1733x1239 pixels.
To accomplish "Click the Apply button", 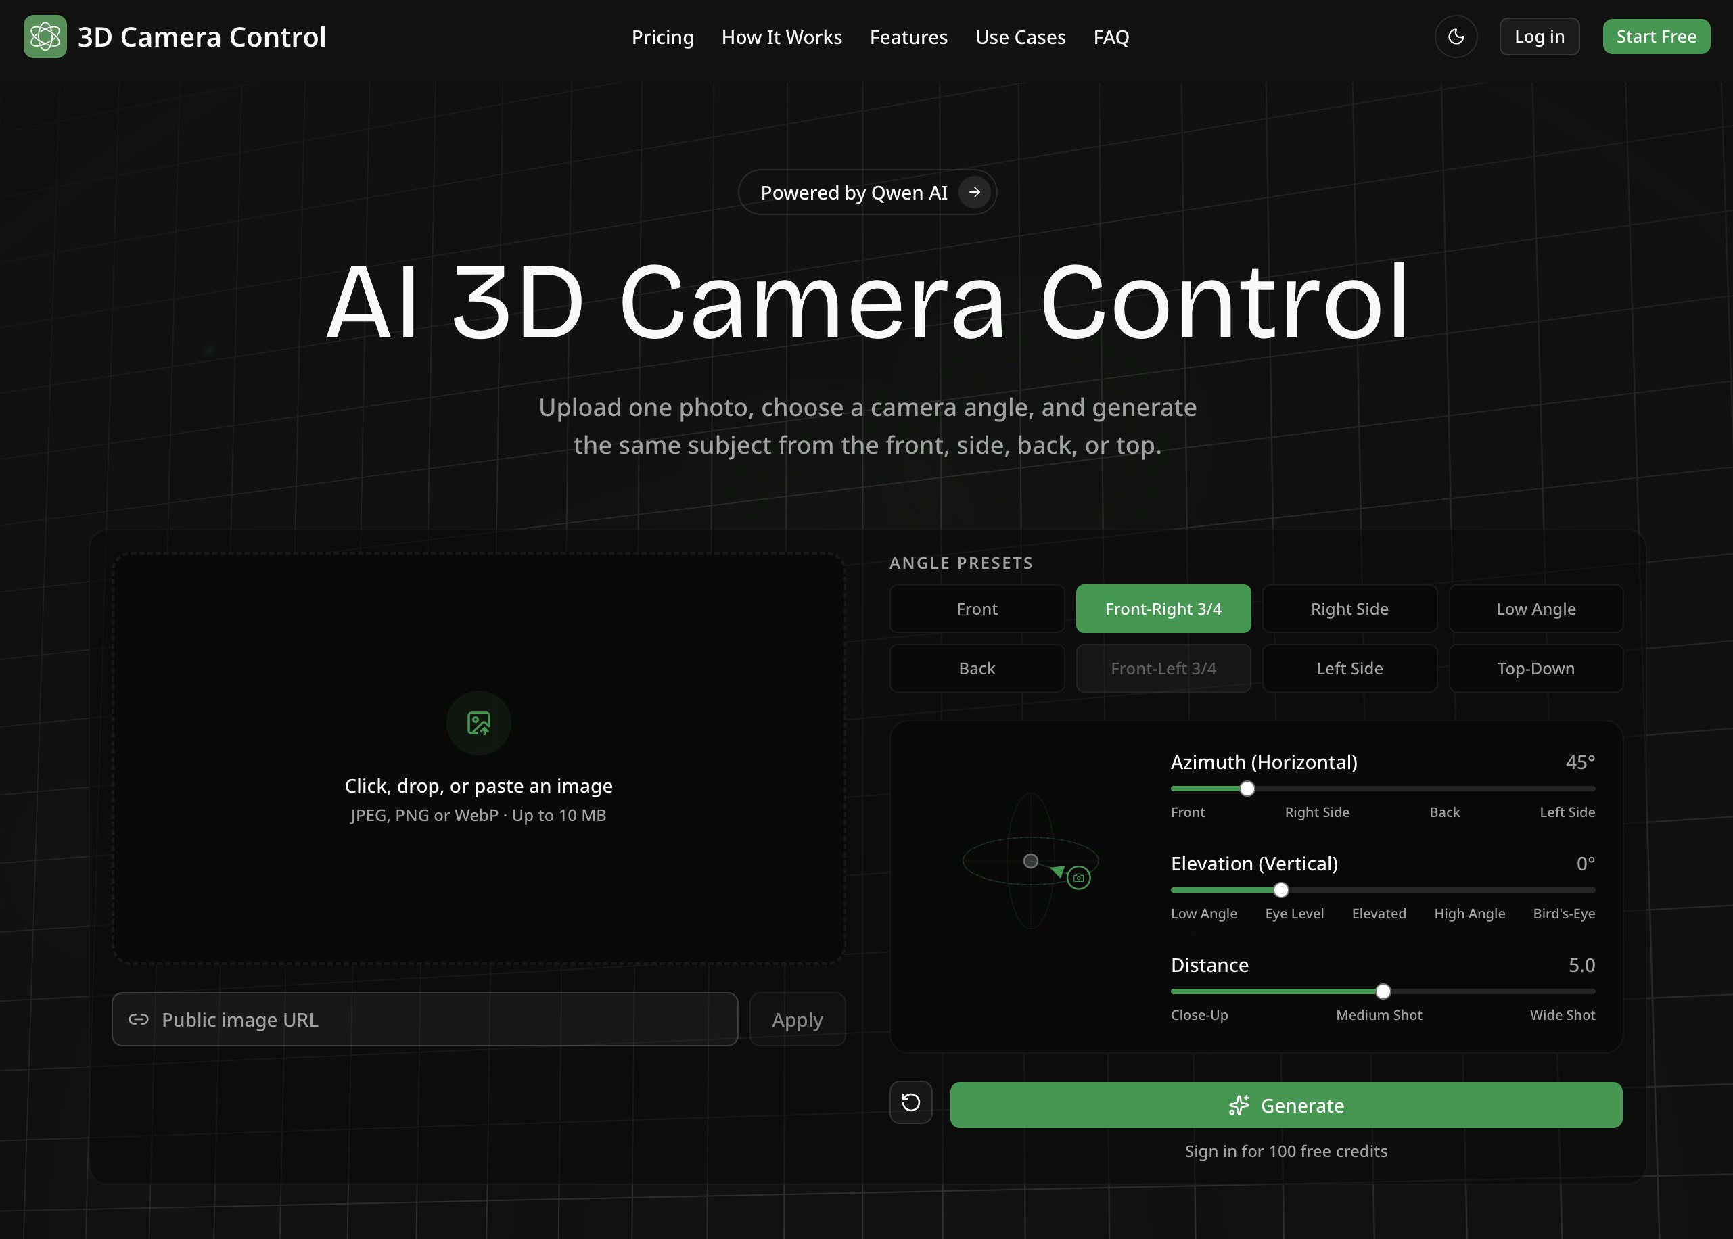I will pos(798,1019).
